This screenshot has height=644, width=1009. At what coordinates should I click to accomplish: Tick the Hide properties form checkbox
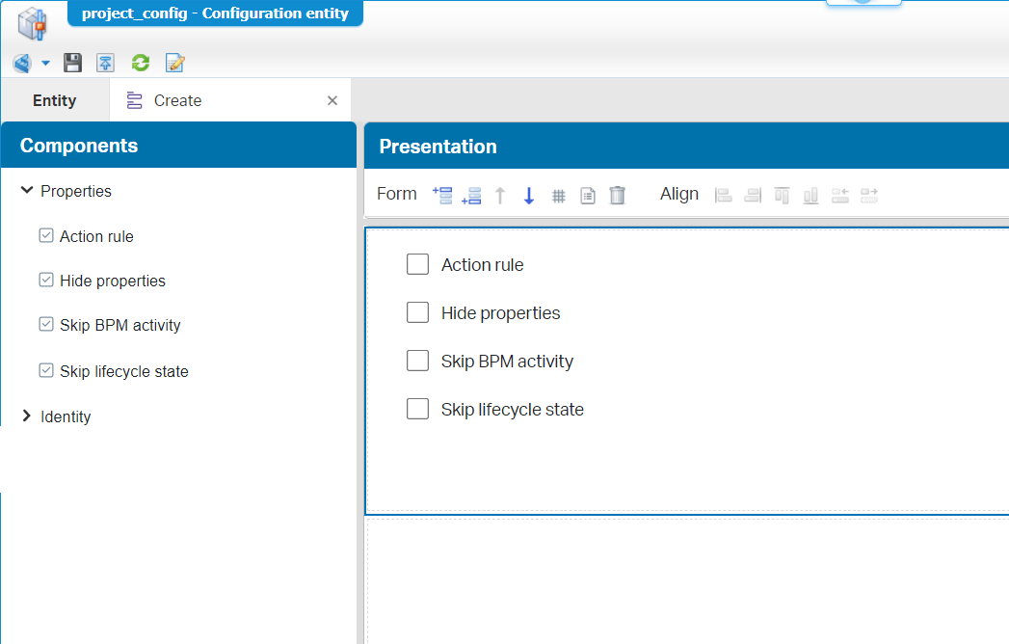click(x=417, y=312)
